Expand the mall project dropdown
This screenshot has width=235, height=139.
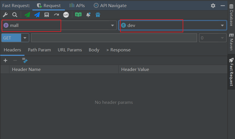[112, 26]
